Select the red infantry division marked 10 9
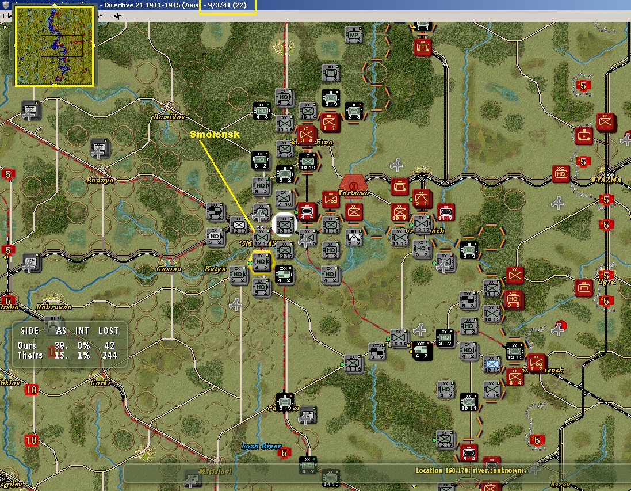Image resolution: width=631 pixels, height=491 pixels. pos(400,212)
